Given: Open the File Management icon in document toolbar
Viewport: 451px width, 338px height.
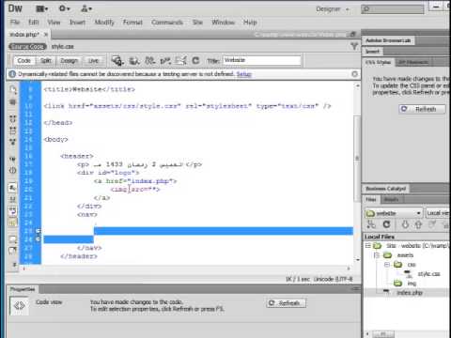Looking at the screenshot, I should click(150, 60).
